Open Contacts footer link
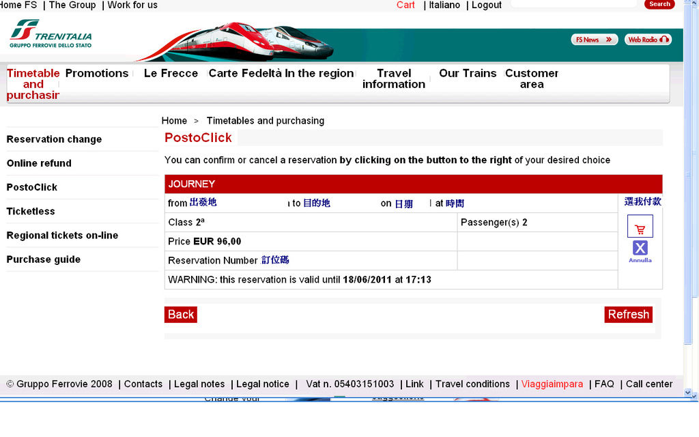 click(143, 384)
